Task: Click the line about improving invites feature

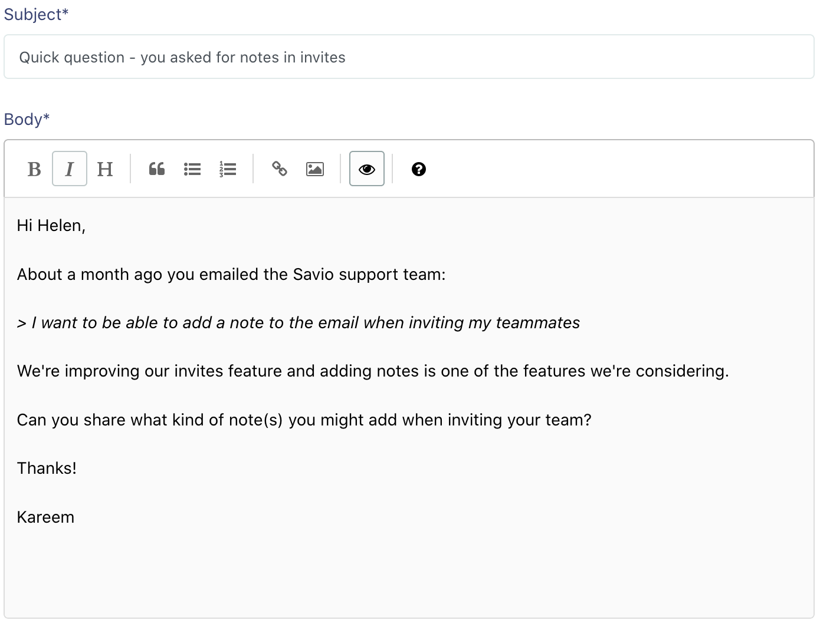Action: 373,371
